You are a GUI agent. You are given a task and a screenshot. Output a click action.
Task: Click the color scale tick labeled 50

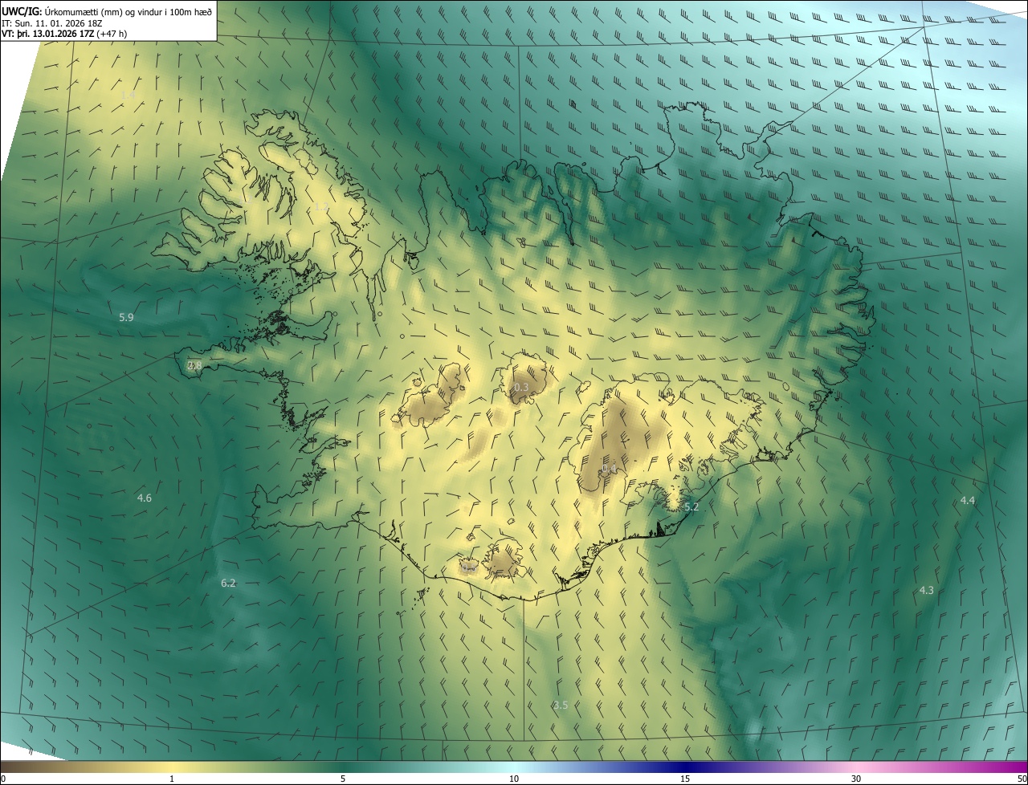(x=1022, y=779)
